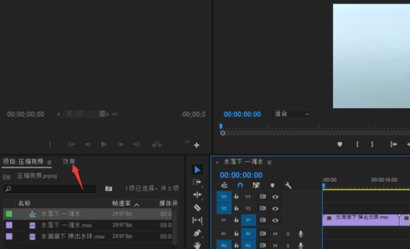Screen dimensions: 410x249
Task: Click the purple label of 水落下 一滩水.mov
Action: (9, 225)
